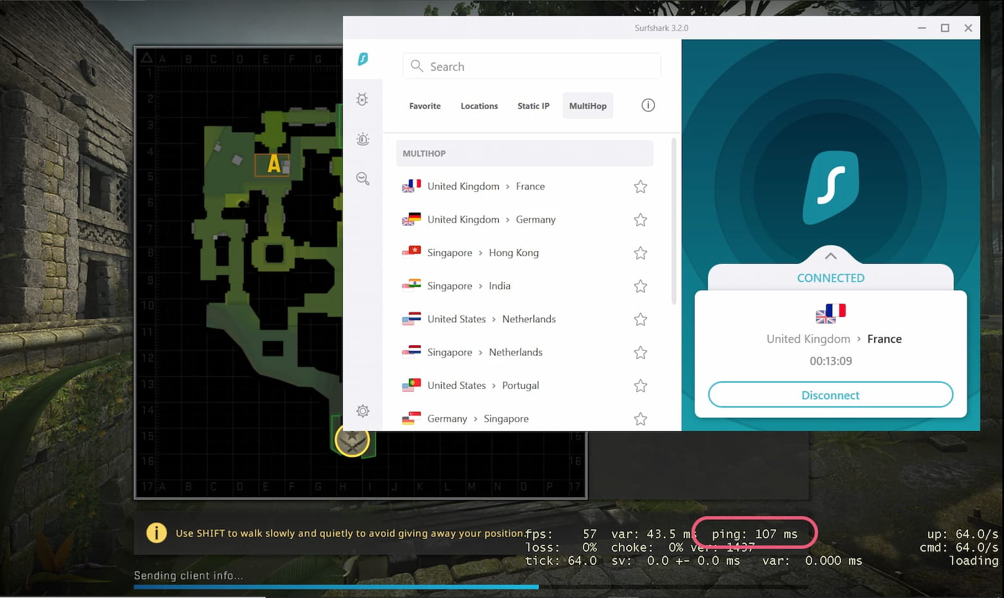
Task: Star United States > Portugal route
Action: 641,386
